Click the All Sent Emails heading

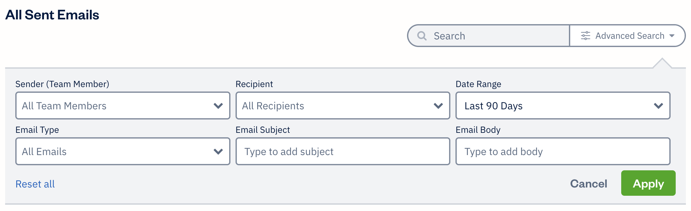(52, 14)
